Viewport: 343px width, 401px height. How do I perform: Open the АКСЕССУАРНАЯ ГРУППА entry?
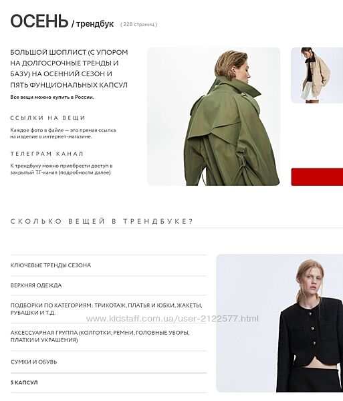pyautogui.click(x=109, y=337)
